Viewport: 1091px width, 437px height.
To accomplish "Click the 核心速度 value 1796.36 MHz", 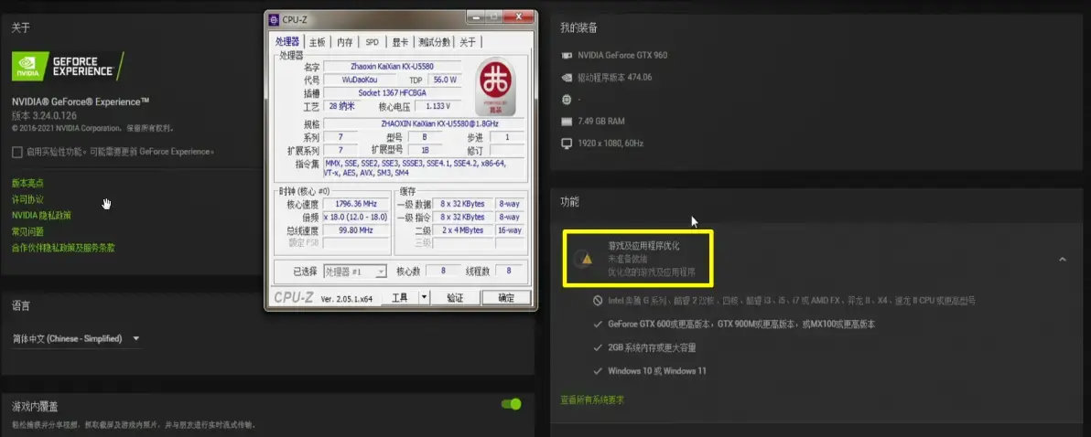I will pos(356,204).
